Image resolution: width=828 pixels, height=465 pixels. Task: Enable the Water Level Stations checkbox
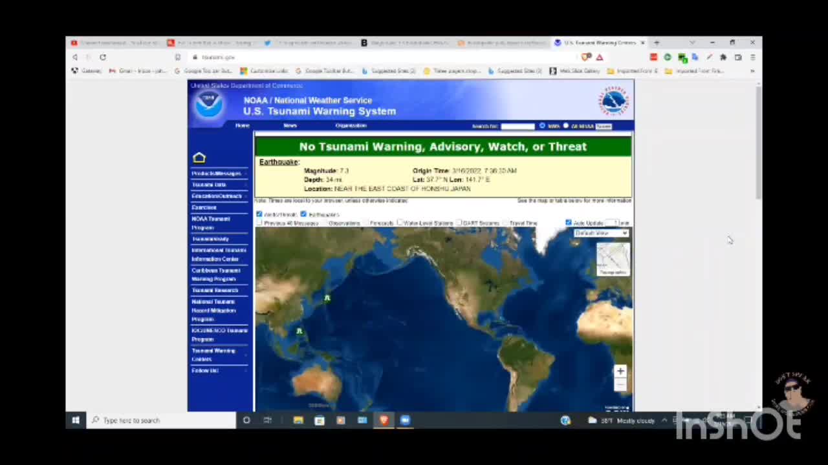pos(400,223)
